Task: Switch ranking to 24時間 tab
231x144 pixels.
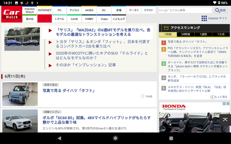Action: coord(186,34)
